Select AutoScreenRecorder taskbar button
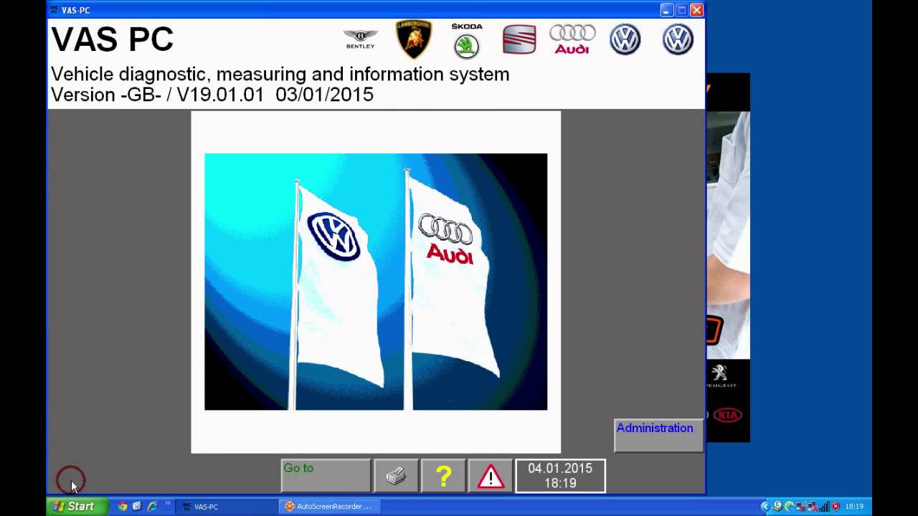Viewport: 918px width, 516px height. point(330,507)
